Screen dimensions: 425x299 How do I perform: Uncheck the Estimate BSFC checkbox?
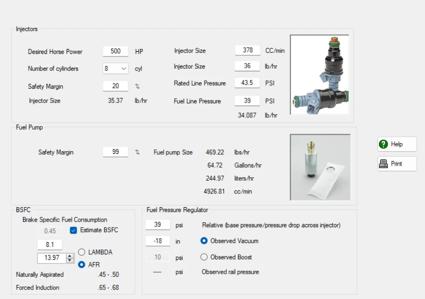pyautogui.click(x=73, y=230)
